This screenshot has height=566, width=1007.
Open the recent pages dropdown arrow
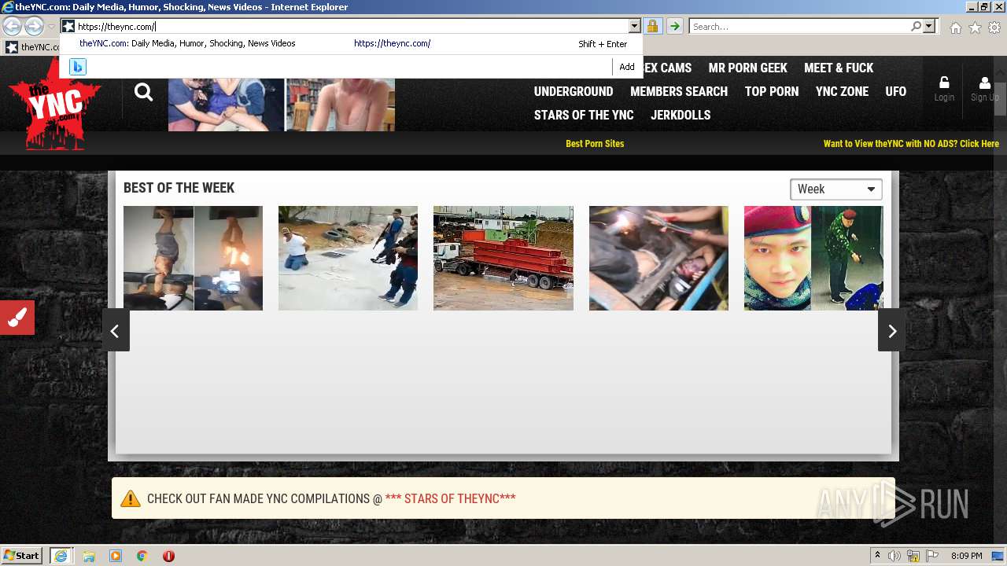[51, 27]
